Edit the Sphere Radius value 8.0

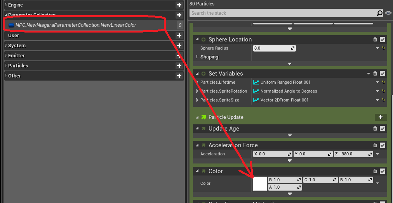pyautogui.click(x=275, y=48)
